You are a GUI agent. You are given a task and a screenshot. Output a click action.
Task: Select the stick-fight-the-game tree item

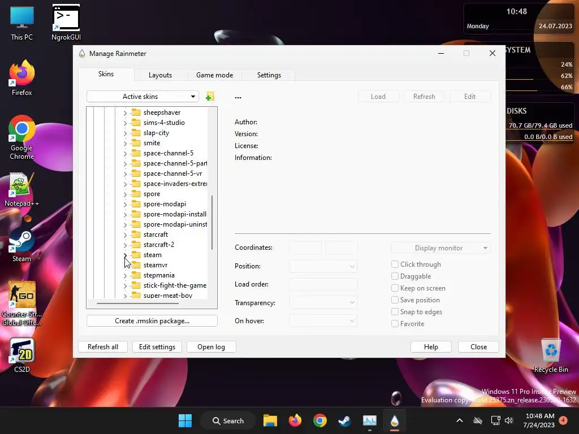tap(175, 285)
